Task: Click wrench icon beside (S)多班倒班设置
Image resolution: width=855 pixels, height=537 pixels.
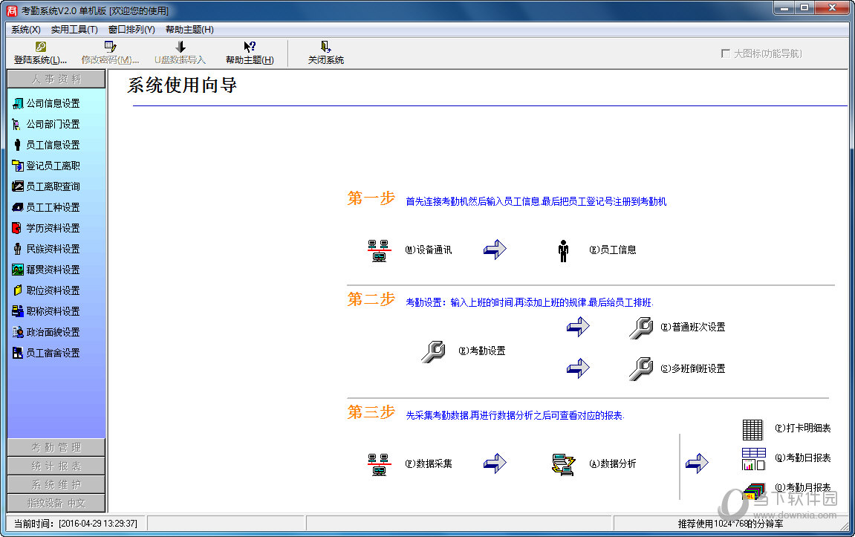Action: coord(641,369)
